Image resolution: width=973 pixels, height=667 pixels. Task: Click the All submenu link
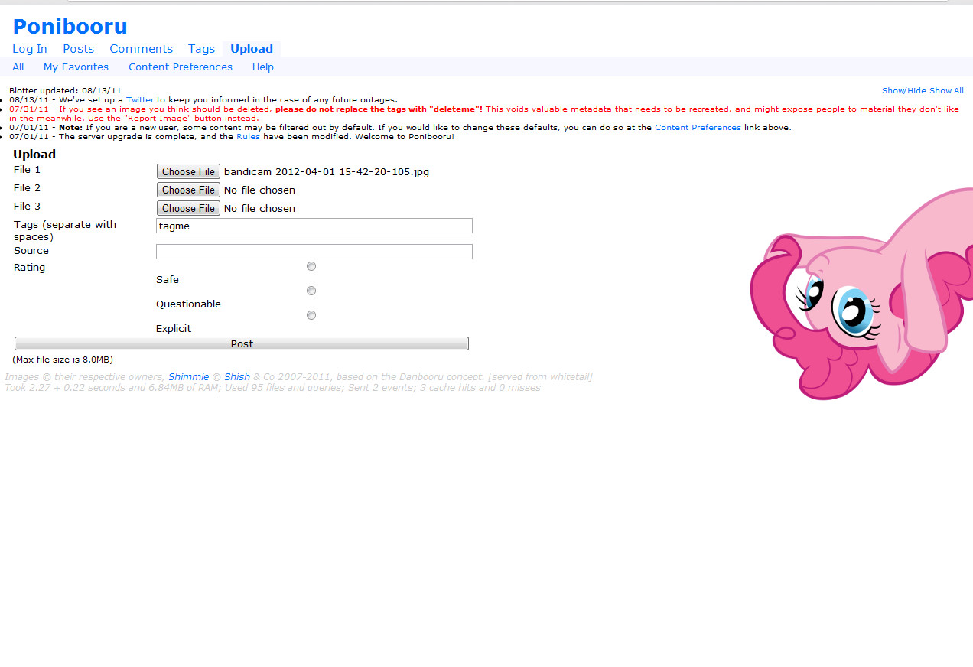(x=18, y=67)
